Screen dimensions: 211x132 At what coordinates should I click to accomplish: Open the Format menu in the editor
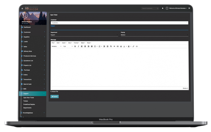[x=76, y=43]
